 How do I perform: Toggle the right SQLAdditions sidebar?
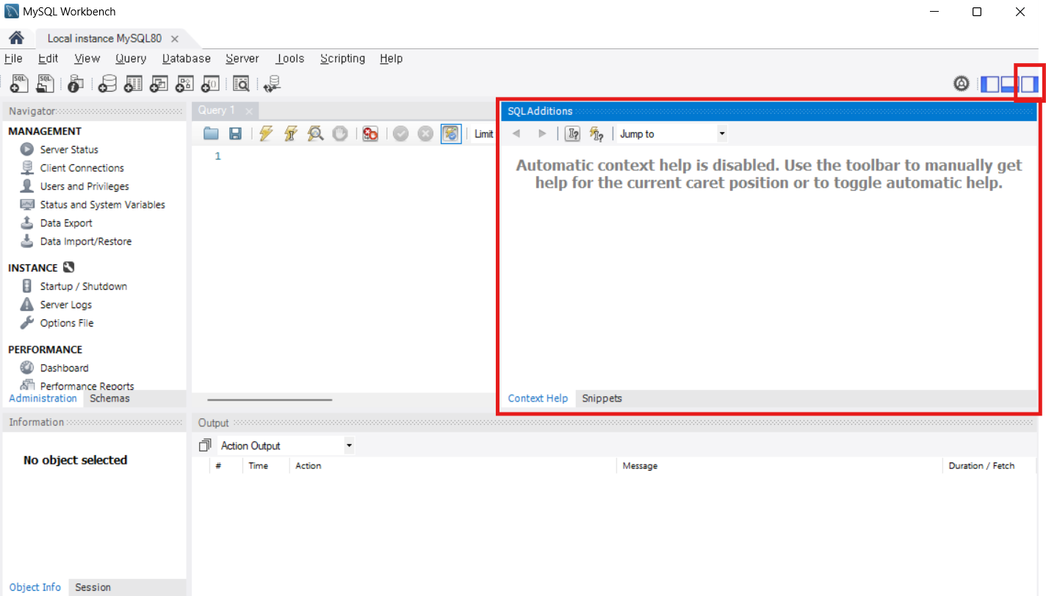coord(1029,84)
